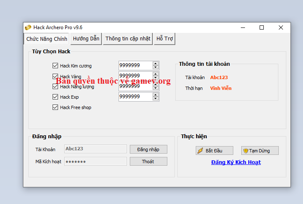Image resolution: width=303 pixels, height=204 pixels.
Task: Click the Mã Kích hoạt password field
Action: tap(96, 162)
